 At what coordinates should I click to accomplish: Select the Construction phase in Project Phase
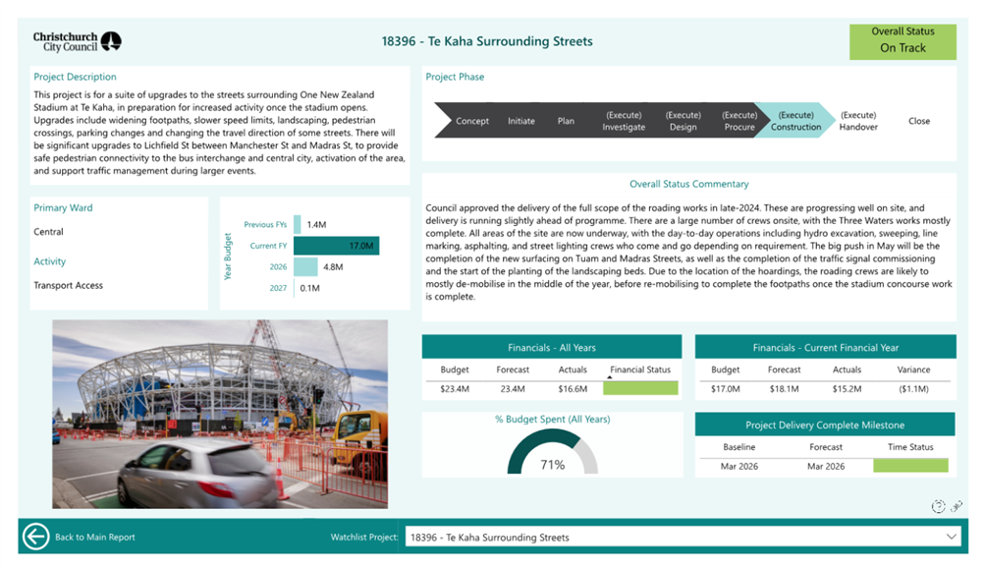coord(795,121)
